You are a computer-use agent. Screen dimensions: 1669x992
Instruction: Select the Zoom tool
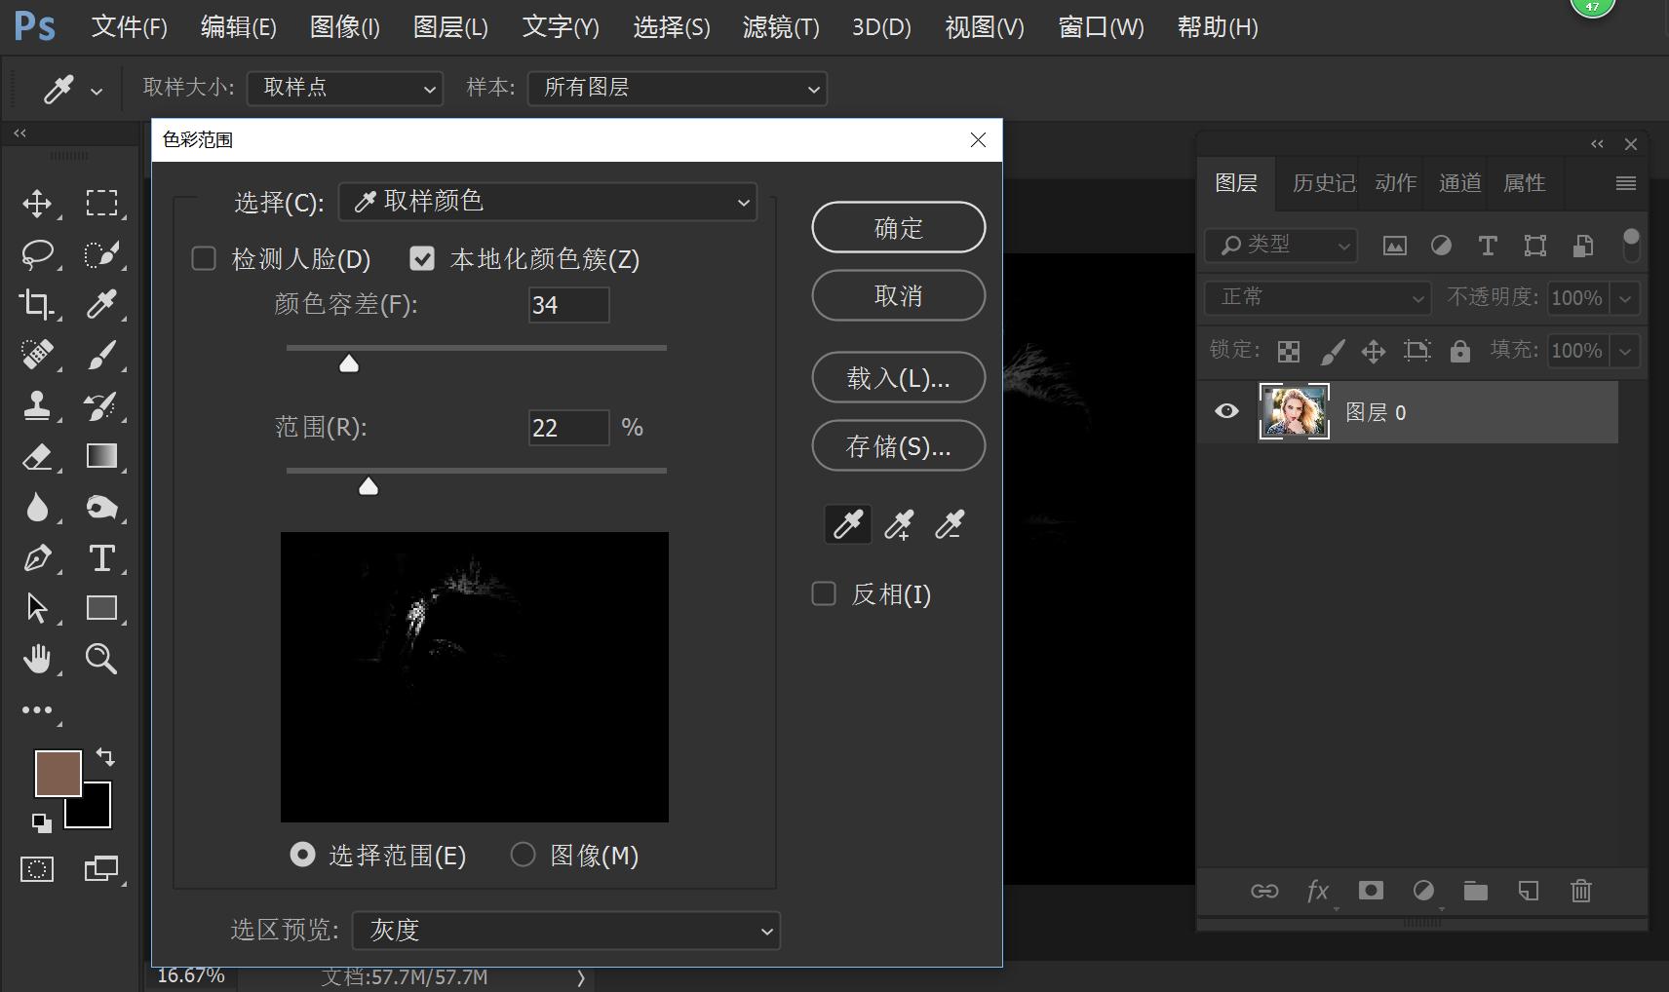pos(101,659)
